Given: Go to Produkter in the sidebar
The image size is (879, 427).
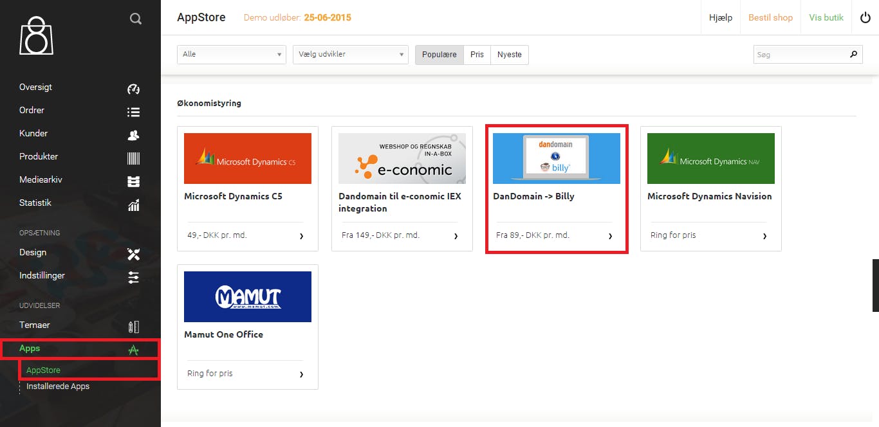Looking at the screenshot, I should (x=39, y=156).
